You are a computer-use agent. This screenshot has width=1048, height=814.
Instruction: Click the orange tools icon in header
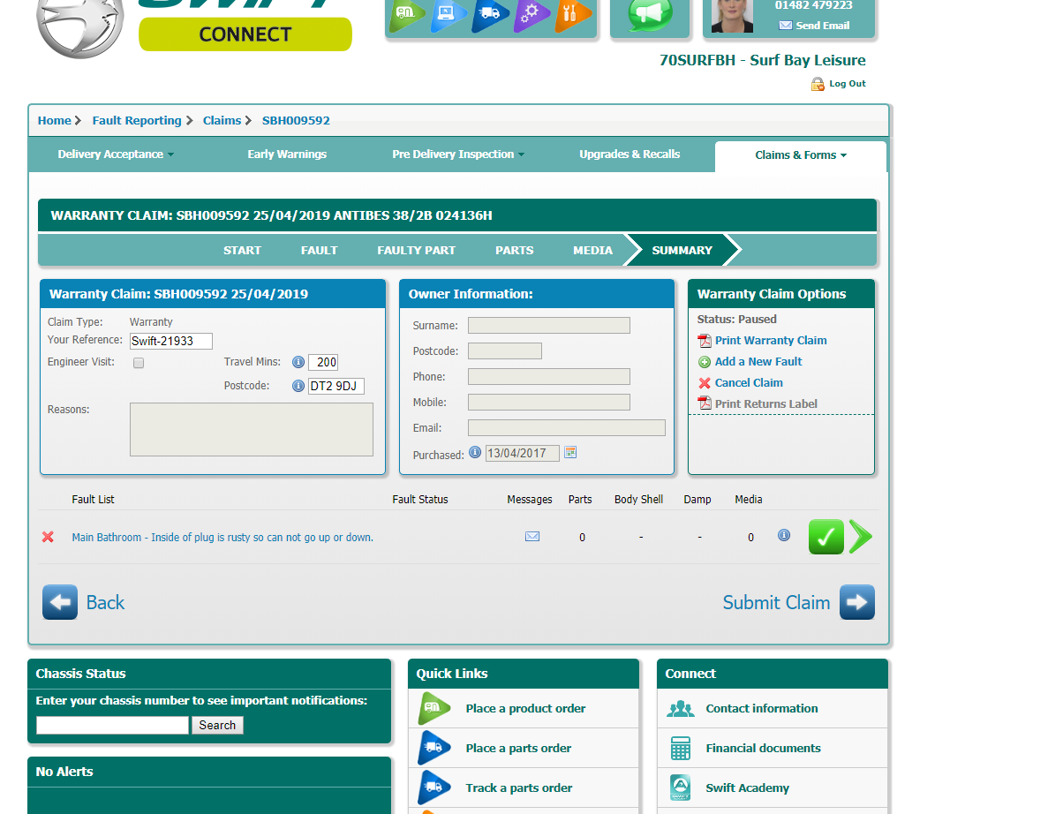pos(573,13)
